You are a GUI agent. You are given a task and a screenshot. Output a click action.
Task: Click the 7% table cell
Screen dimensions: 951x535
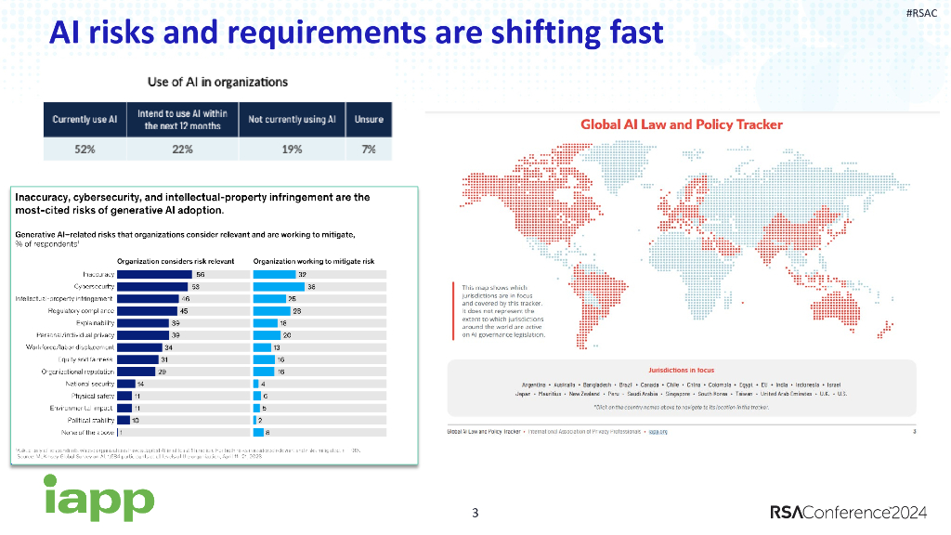click(x=369, y=150)
